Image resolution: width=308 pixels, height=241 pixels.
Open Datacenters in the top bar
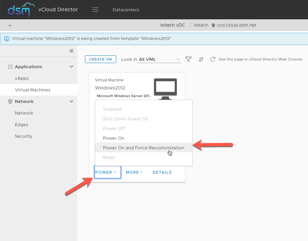pyautogui.click(x=126, y=10)
